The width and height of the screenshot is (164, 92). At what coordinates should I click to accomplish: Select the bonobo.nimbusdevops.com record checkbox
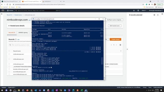[9, 69]
